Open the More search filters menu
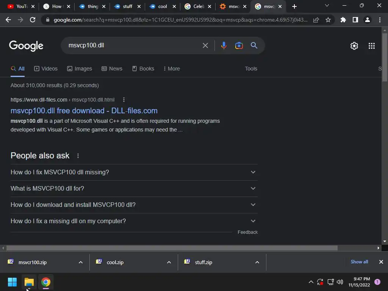The width and height of the screenshot is (388, 291). click(x=172, y=69)
